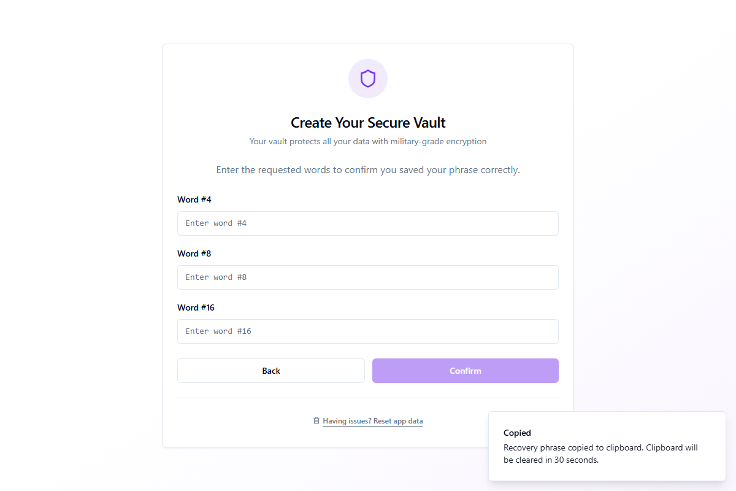Click the recovery phrase clipboard toast message
Screen dimensions: 736x491
[x=600, y=454]
